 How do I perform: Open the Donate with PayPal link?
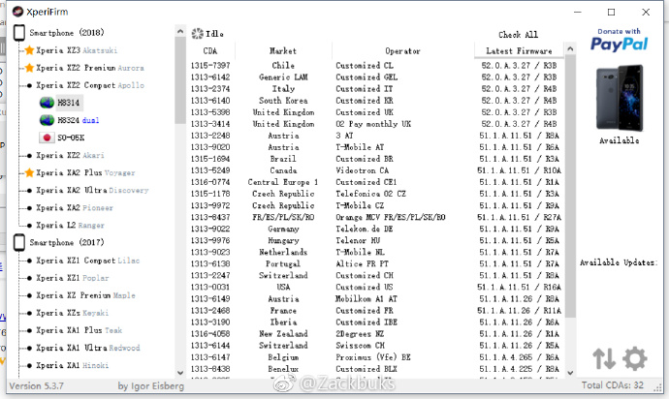(x=620, y=40)
